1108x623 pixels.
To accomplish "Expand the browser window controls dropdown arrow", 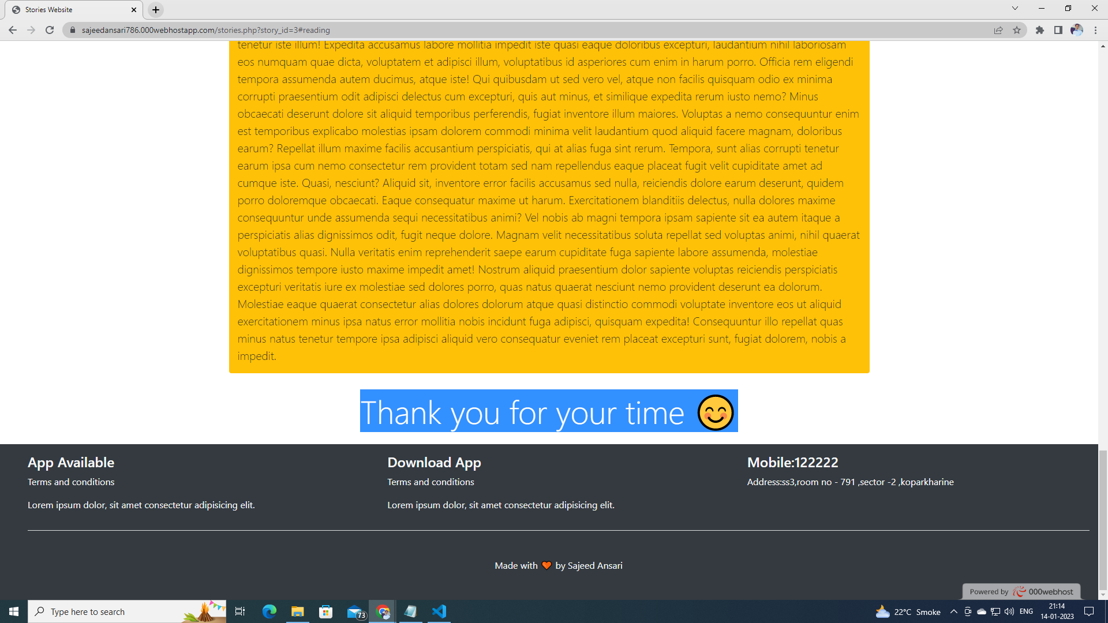I will (x=1015, y=9).
